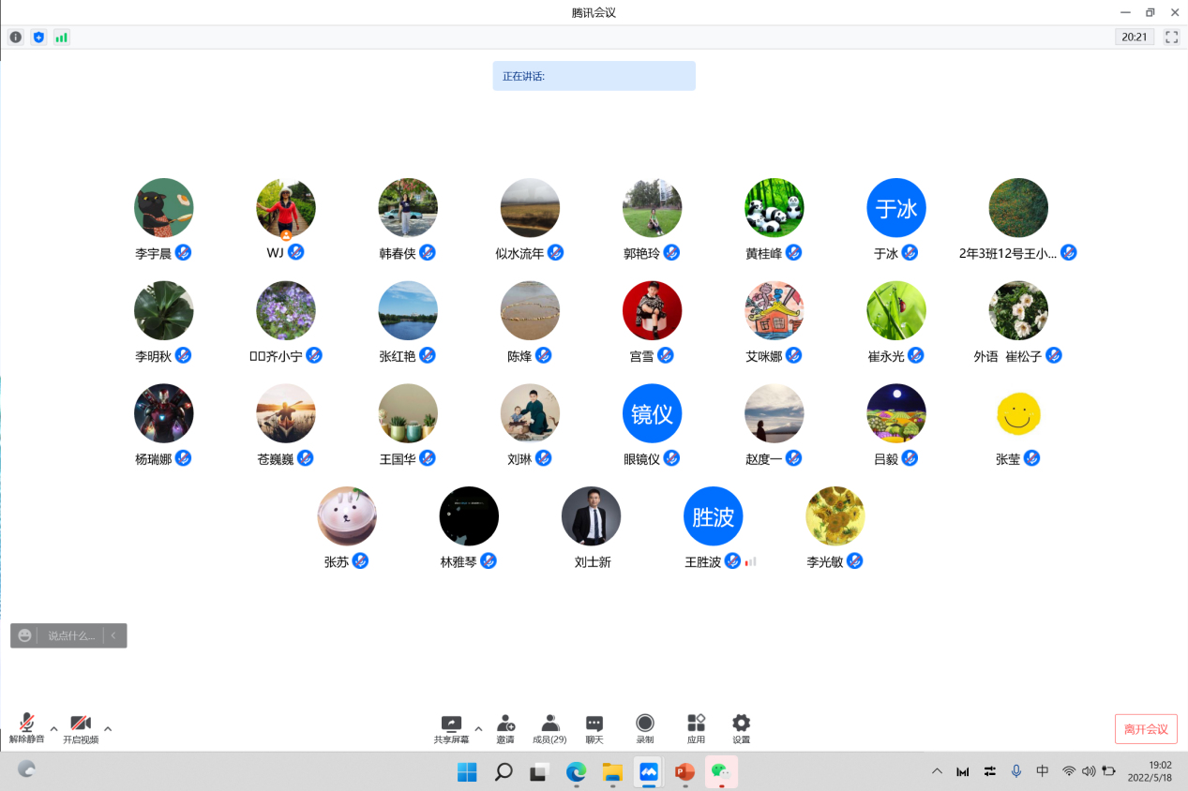Open members list 成员(29)
The height and width of the screenshot is (791, 1188).
pyautogui.click(x=549, y=728)
